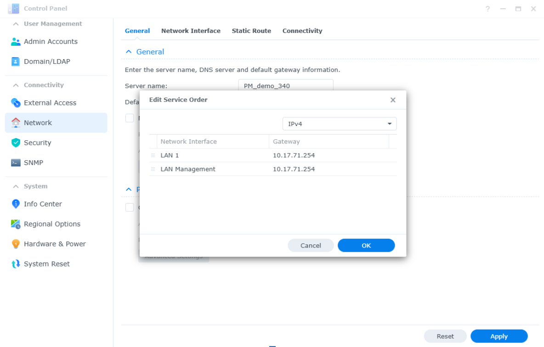This screenshot has width=544, height=347.
Task: Close the Edit Service Order dialog
Action: 393,100
